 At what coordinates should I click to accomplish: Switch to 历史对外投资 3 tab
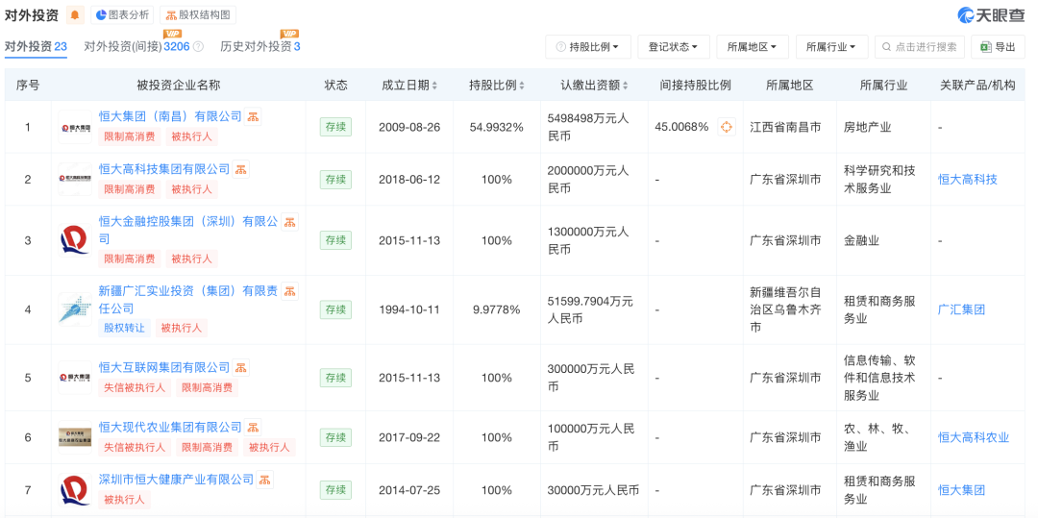pos(260,47)
